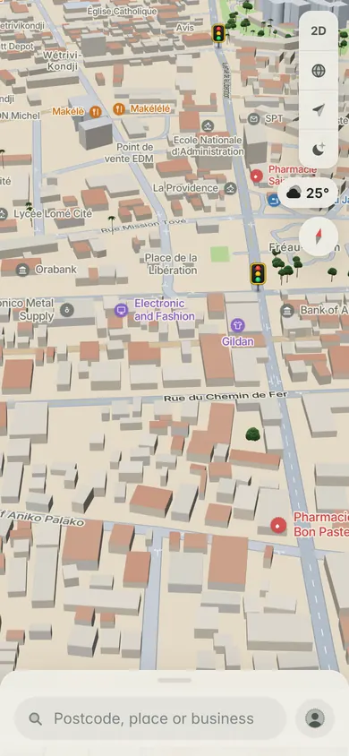This screenshot has width=349, height=756.
Task: Open map mode globe button
Action: click(x=319, y=71)
